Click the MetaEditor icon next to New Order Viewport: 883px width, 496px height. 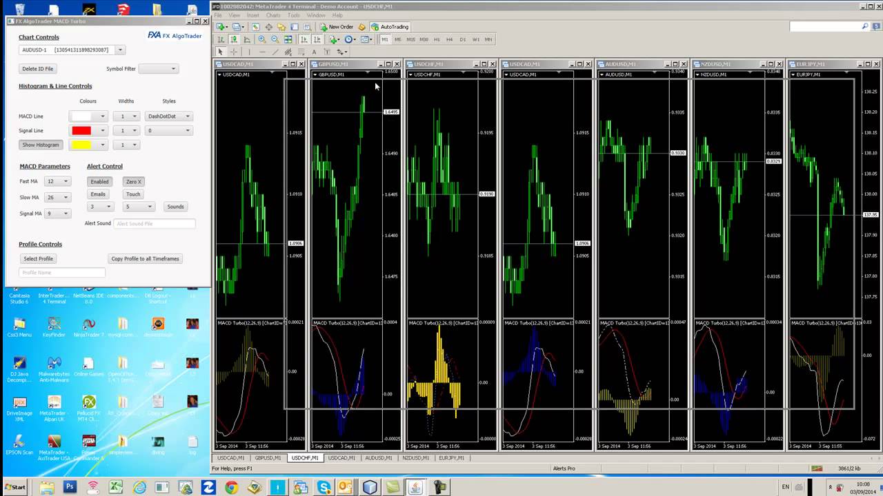[361, 27]
